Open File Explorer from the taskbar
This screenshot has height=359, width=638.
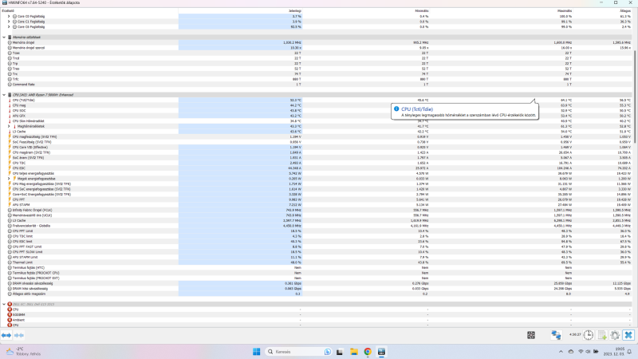353,352
